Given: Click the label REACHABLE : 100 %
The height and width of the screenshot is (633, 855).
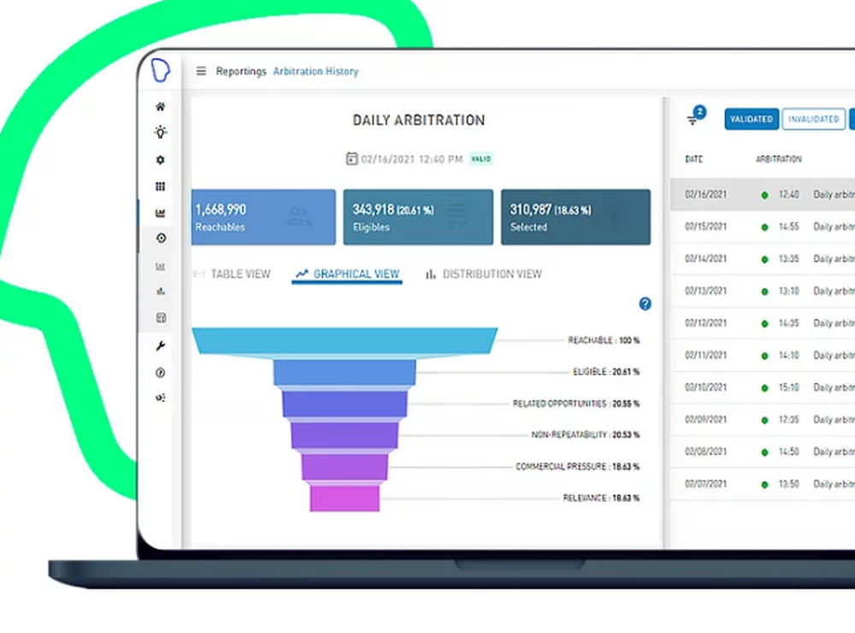Looking at the screenshot, I should pyautogui.click(x=604, y=340).
